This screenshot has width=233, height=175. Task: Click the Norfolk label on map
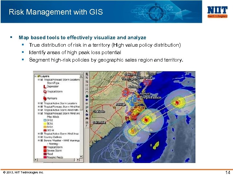[x=145, y=94]
